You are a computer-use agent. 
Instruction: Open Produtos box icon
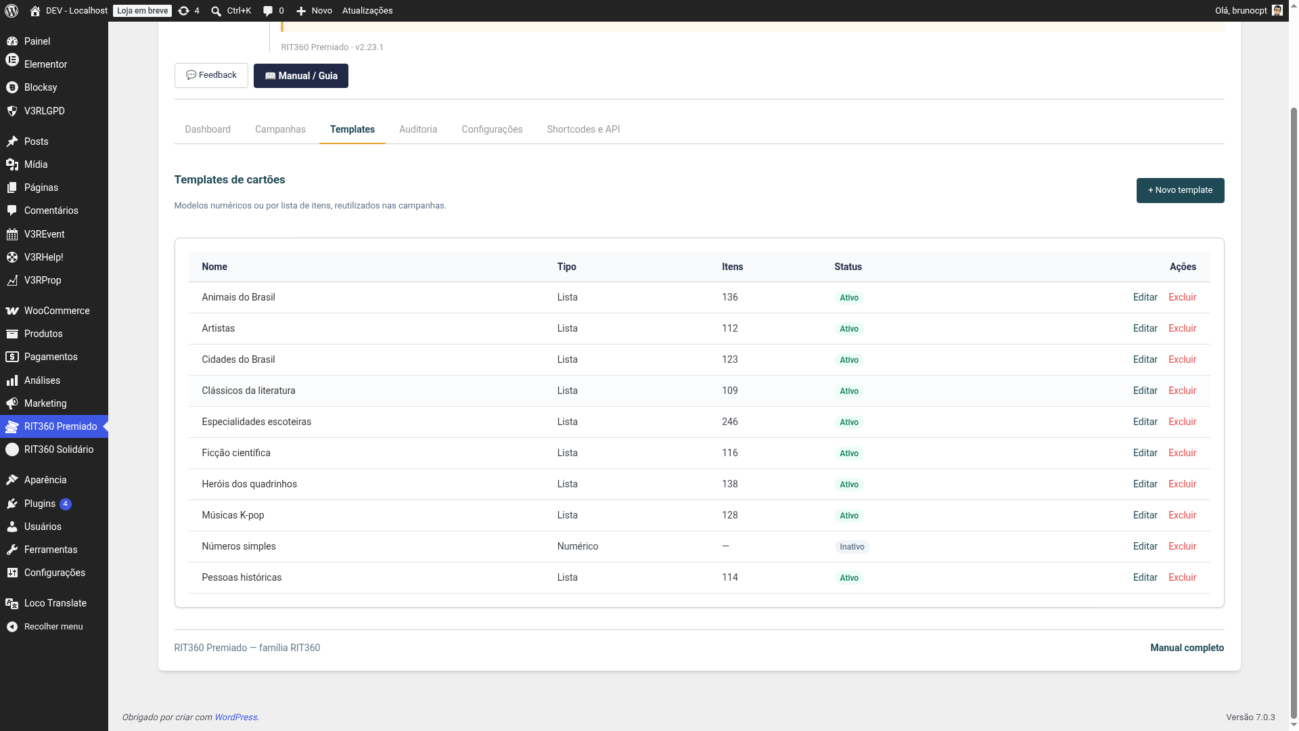(12, 334)
